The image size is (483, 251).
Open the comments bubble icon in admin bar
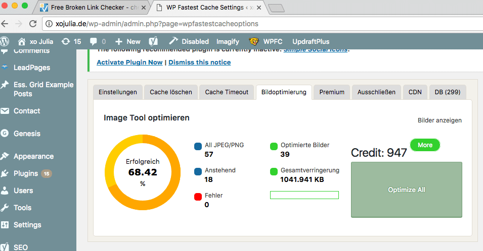[x=94, y=41]
